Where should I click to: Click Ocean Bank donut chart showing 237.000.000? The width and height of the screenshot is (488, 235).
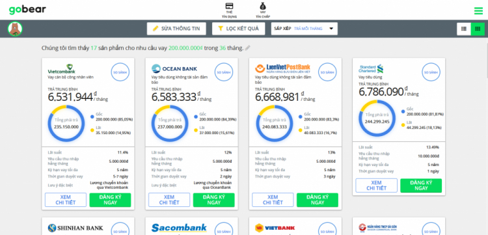pos(170,124)
